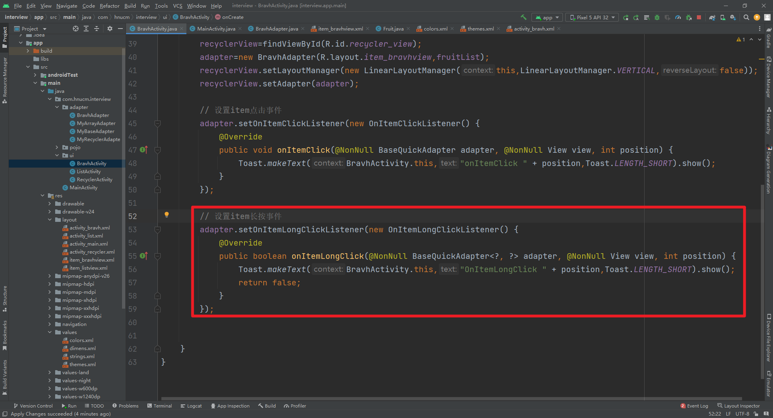Open the Logcat tool window

191,406
